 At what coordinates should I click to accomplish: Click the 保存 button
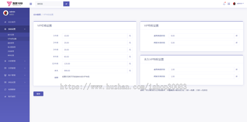(38, 94)
